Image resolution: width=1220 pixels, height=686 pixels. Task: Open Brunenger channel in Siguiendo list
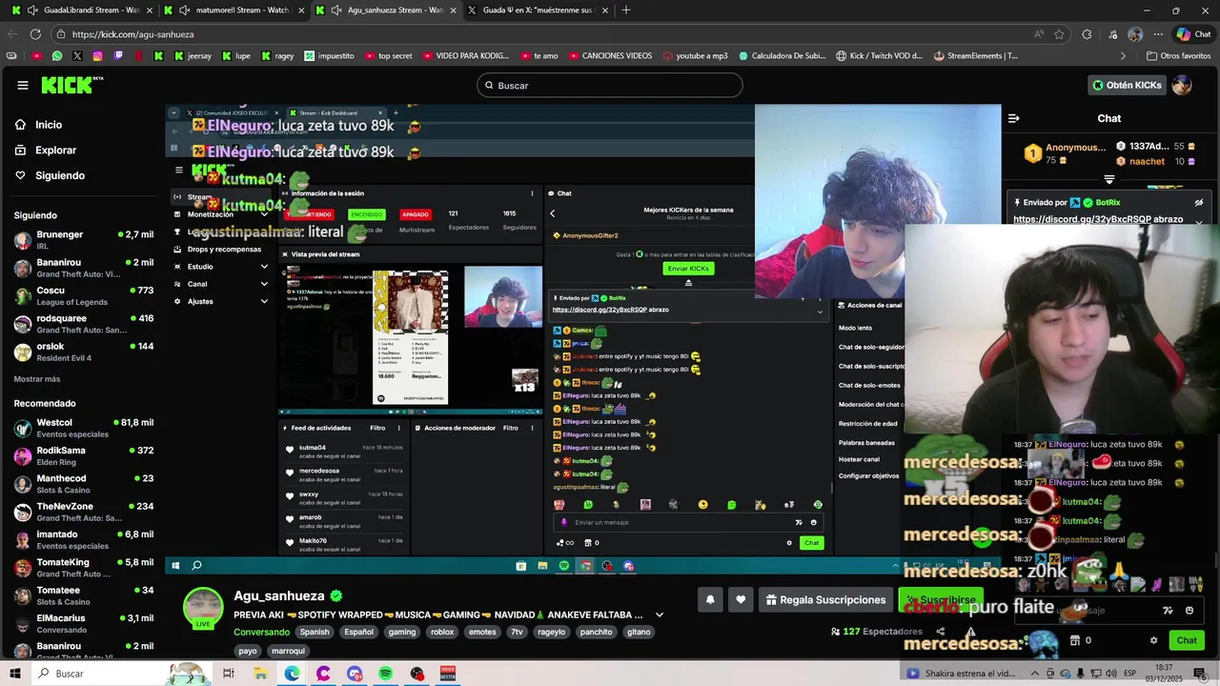[84, 239]
